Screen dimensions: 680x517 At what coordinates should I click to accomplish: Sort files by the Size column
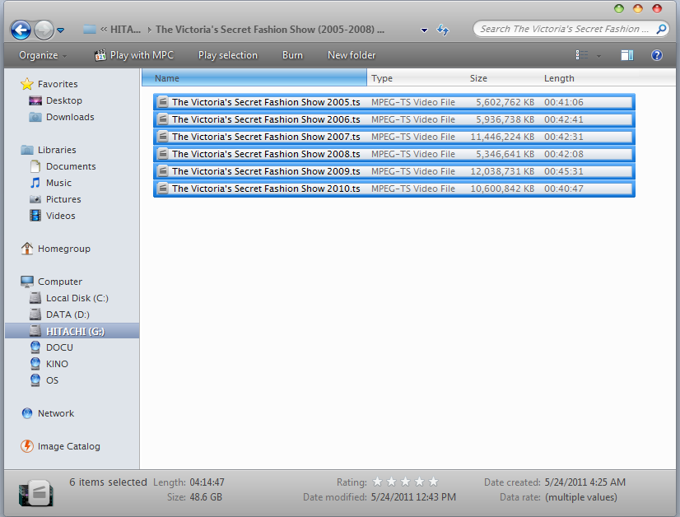click(x=503, y=78)
